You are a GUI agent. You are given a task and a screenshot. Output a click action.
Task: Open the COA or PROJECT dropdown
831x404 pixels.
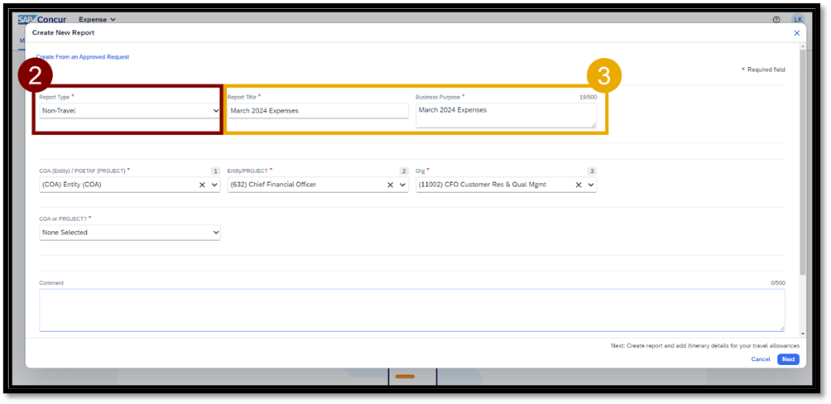(129, 233)
